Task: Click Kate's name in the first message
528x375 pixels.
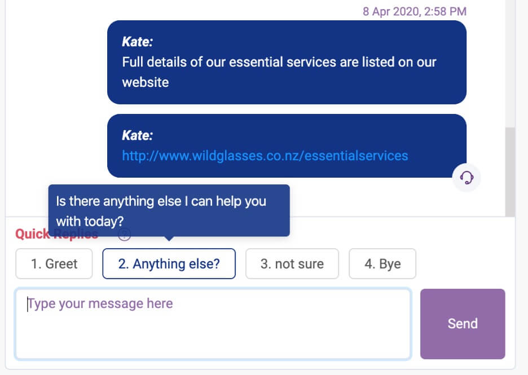Action: tap(137, 42)
